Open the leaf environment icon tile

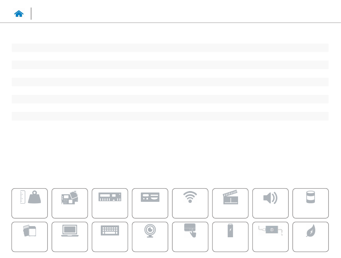311,237
